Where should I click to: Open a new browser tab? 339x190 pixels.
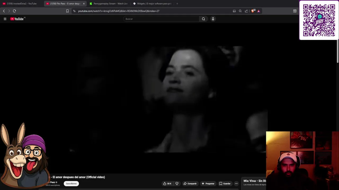point(177,4)
